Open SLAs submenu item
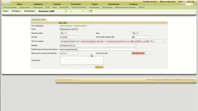Screen dimensions: 198x111 click(47, 7)
